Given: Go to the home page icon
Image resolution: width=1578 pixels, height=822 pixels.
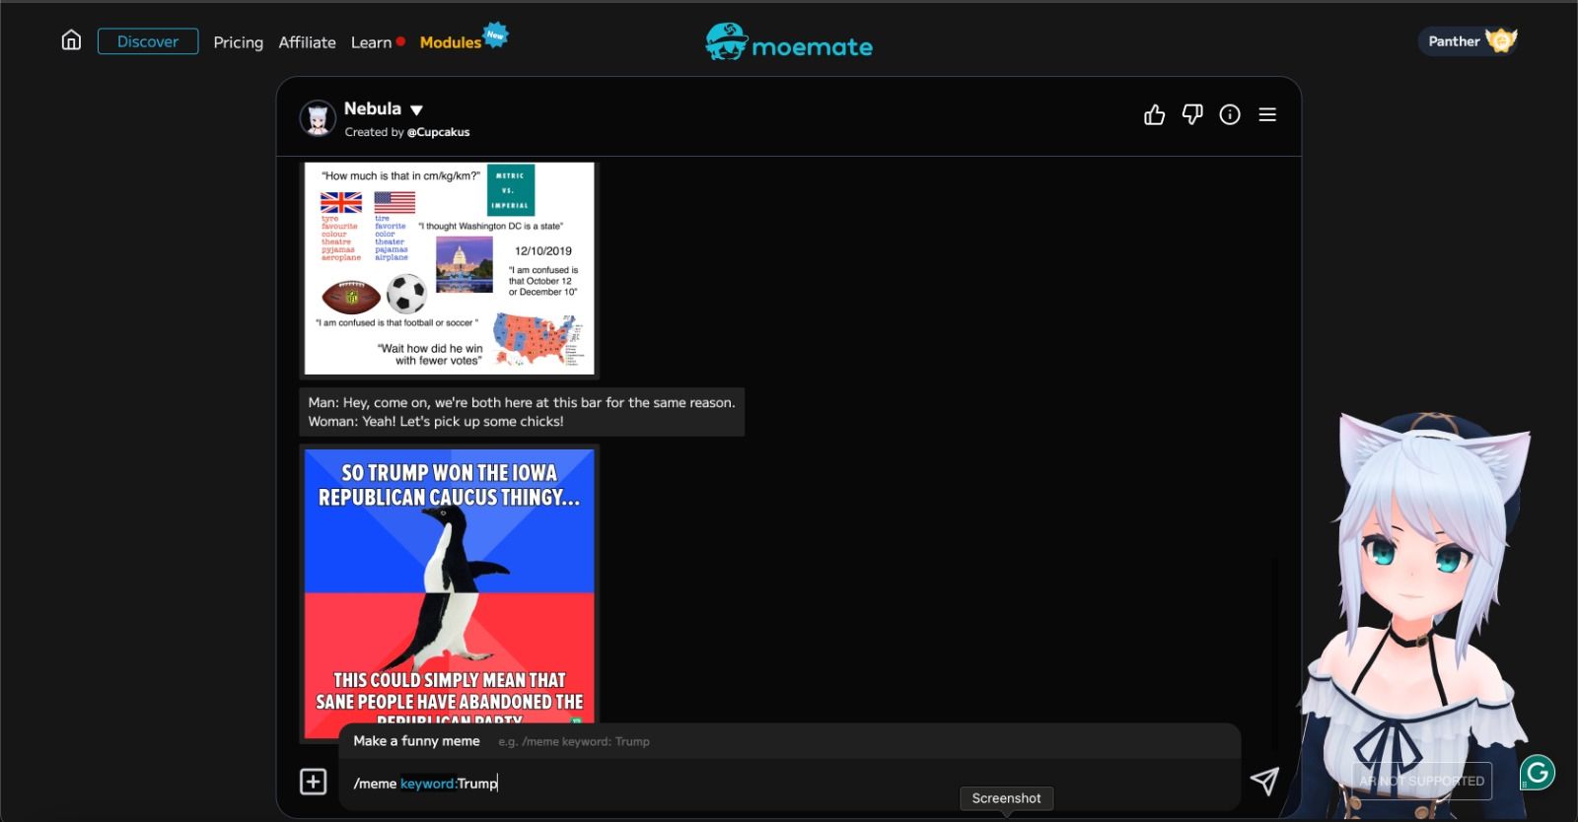Looking at the screenshot, I should coord(71,40).
